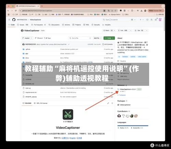This screenshot has width=171, height=149.
Task: Click the 'translate' topic tag
Action: (125, 57)
